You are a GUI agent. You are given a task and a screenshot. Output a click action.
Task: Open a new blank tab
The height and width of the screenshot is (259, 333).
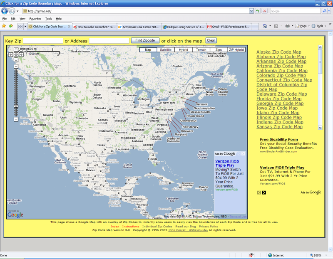coord(255,27)
